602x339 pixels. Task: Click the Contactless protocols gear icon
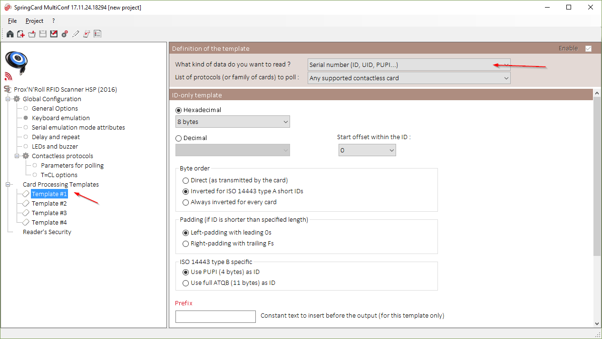(26, 156)
